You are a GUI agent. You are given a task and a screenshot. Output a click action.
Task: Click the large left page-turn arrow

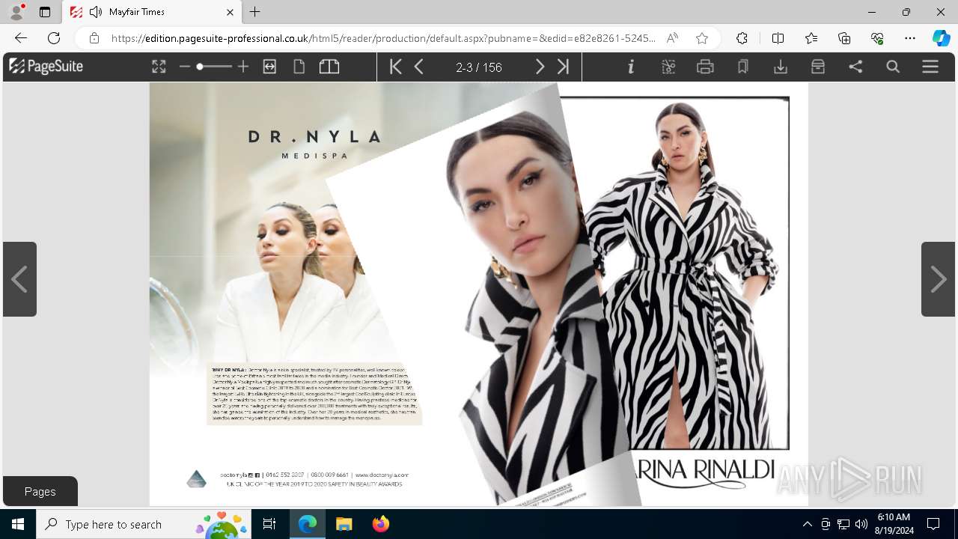(x=19, y=279)
